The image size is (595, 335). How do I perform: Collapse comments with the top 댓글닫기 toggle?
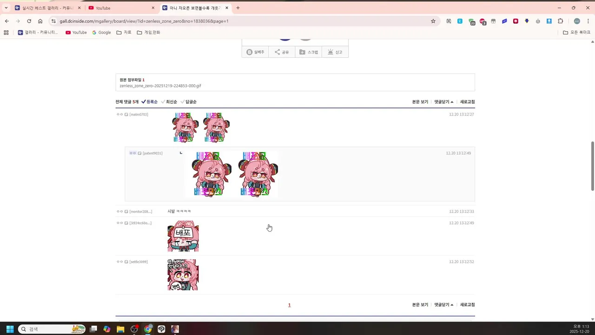point(444,102)
